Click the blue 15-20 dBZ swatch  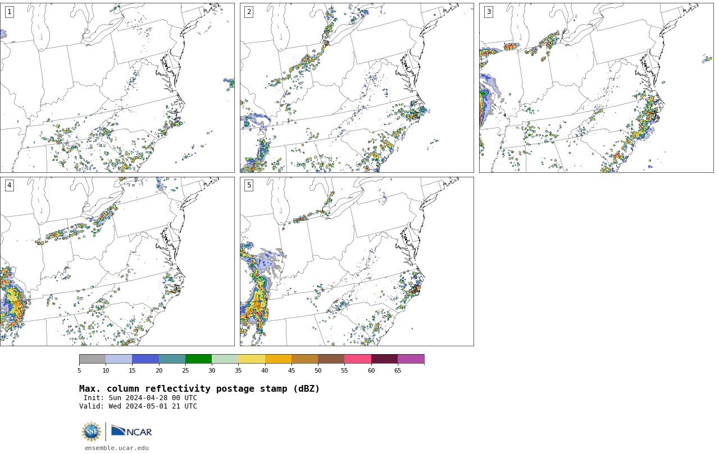[x=145, y=359]
